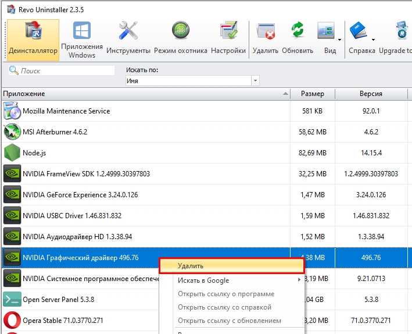Choose Открыть ссылку о программе entry
The image size is (412, 334).
pos(232,294)
